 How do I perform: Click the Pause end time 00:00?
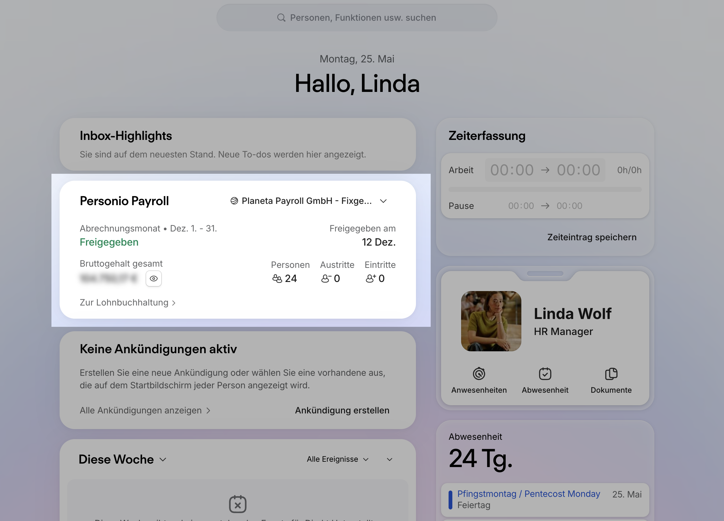click(569, 206)
